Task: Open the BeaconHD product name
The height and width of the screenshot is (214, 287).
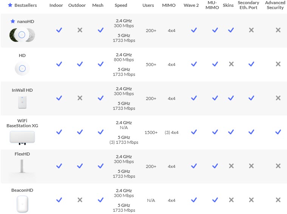Action: pos(22,190)
